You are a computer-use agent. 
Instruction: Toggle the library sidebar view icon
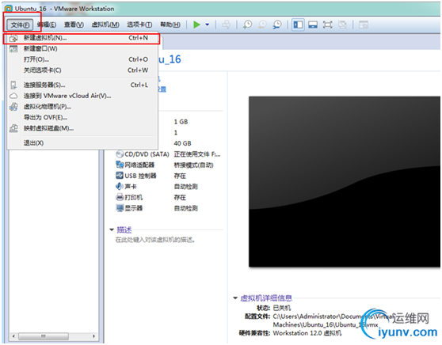coord(298,25)
